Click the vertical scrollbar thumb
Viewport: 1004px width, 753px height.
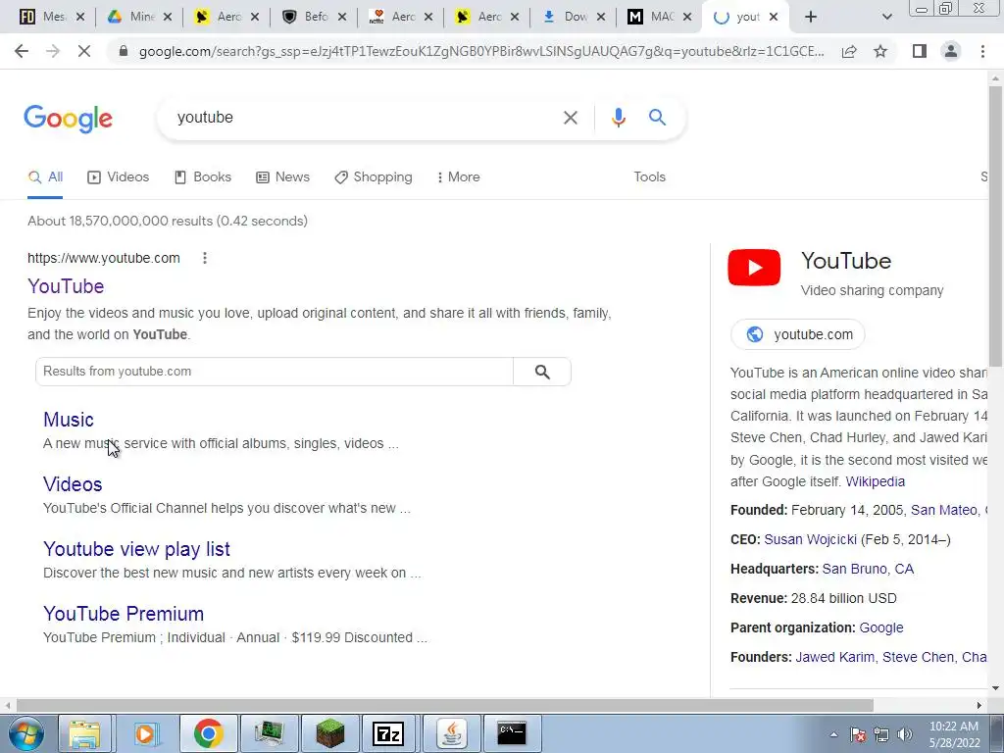tap(995, 225)
